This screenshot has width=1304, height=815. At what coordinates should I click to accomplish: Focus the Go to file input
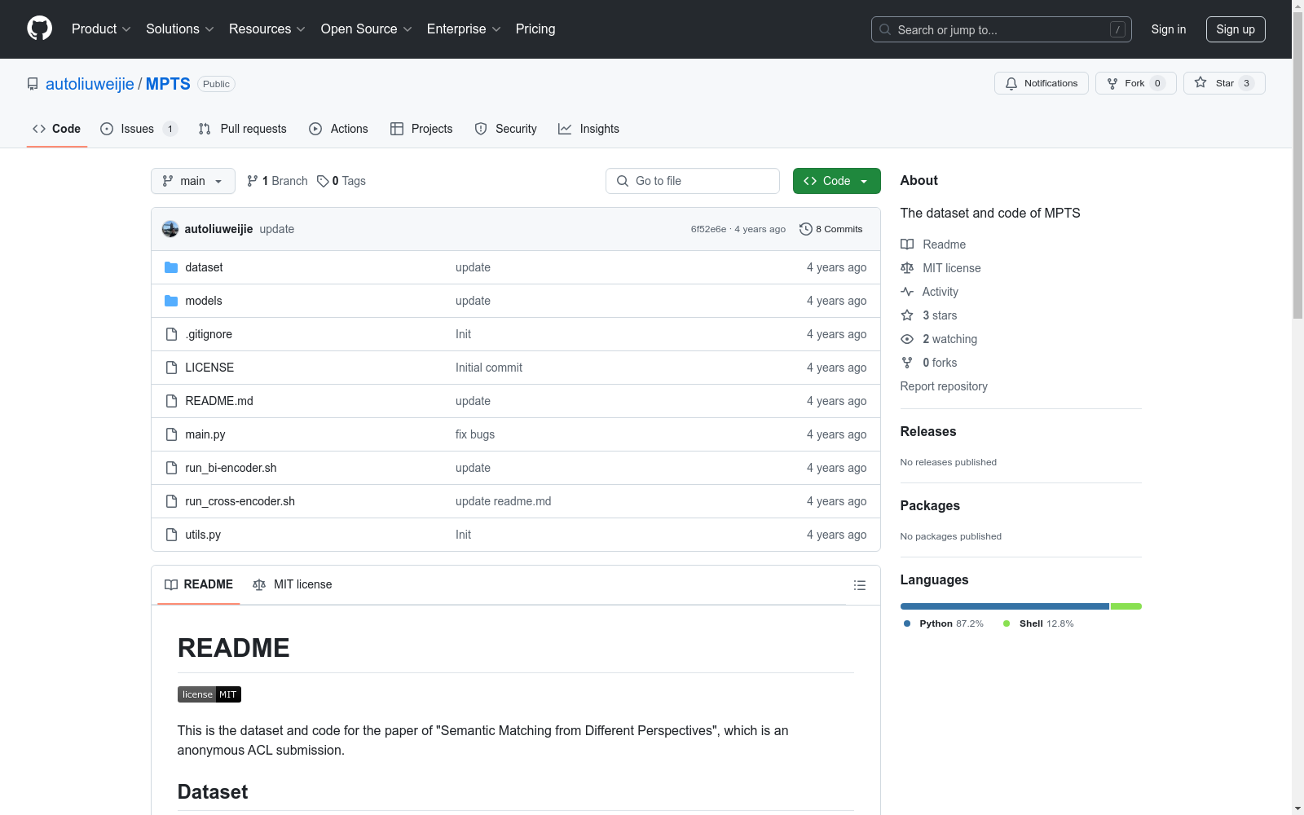[693, 181]
